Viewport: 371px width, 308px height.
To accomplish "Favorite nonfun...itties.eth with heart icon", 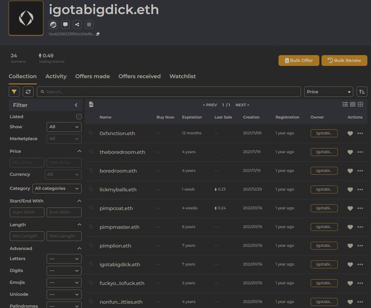I will click(350, 302).
